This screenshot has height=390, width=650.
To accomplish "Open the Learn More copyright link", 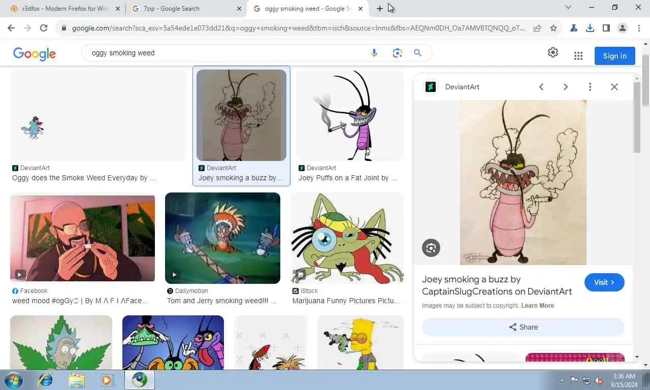I will pos(537,306).
